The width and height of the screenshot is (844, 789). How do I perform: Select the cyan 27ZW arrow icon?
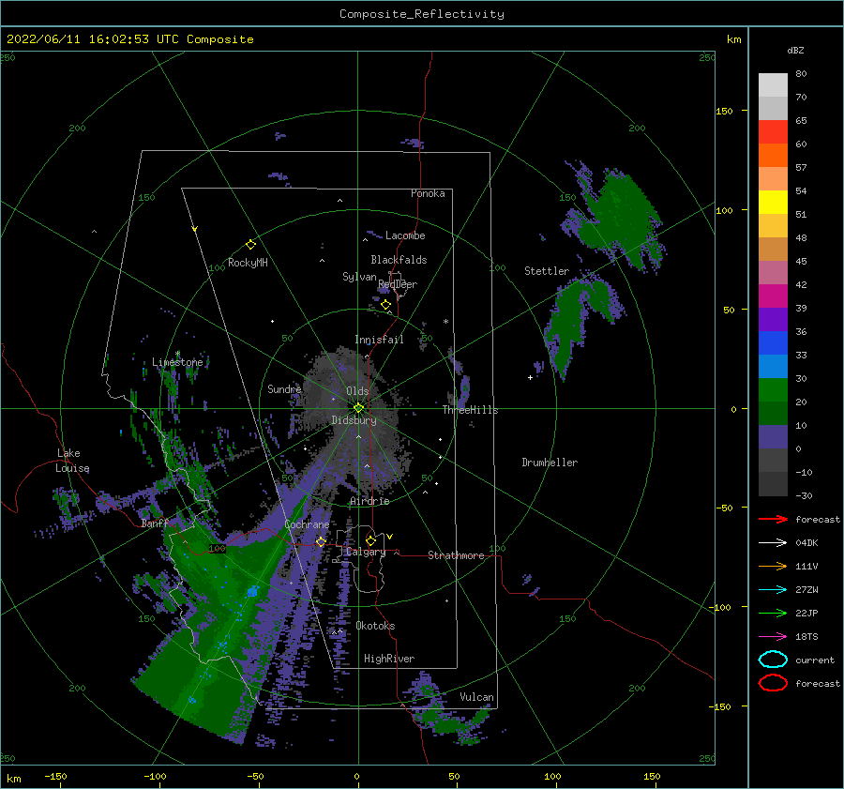[x=773, y=590]
